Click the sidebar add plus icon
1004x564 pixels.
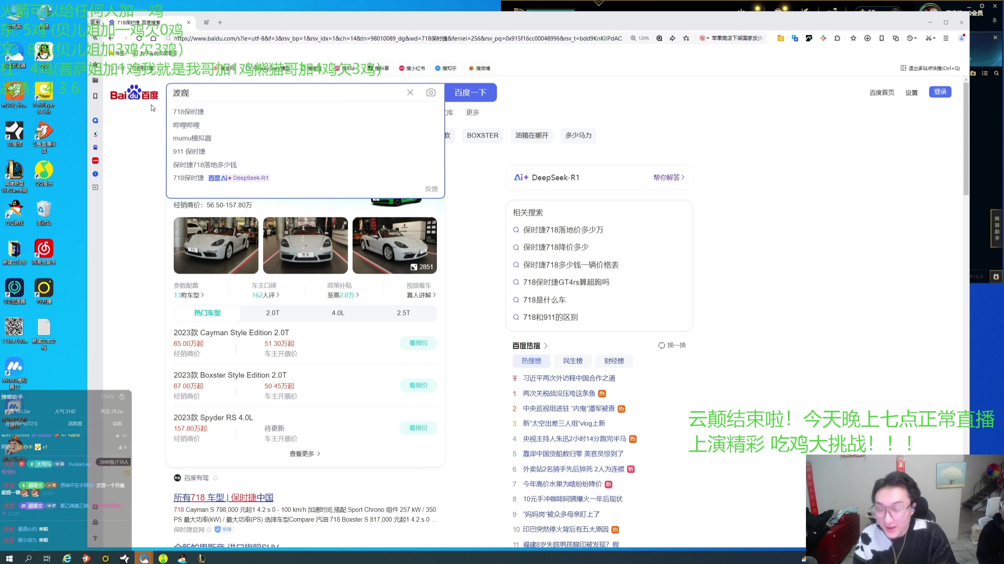95,187
